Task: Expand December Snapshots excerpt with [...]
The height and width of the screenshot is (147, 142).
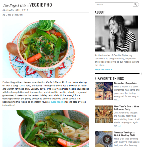Action: (118, 100)
